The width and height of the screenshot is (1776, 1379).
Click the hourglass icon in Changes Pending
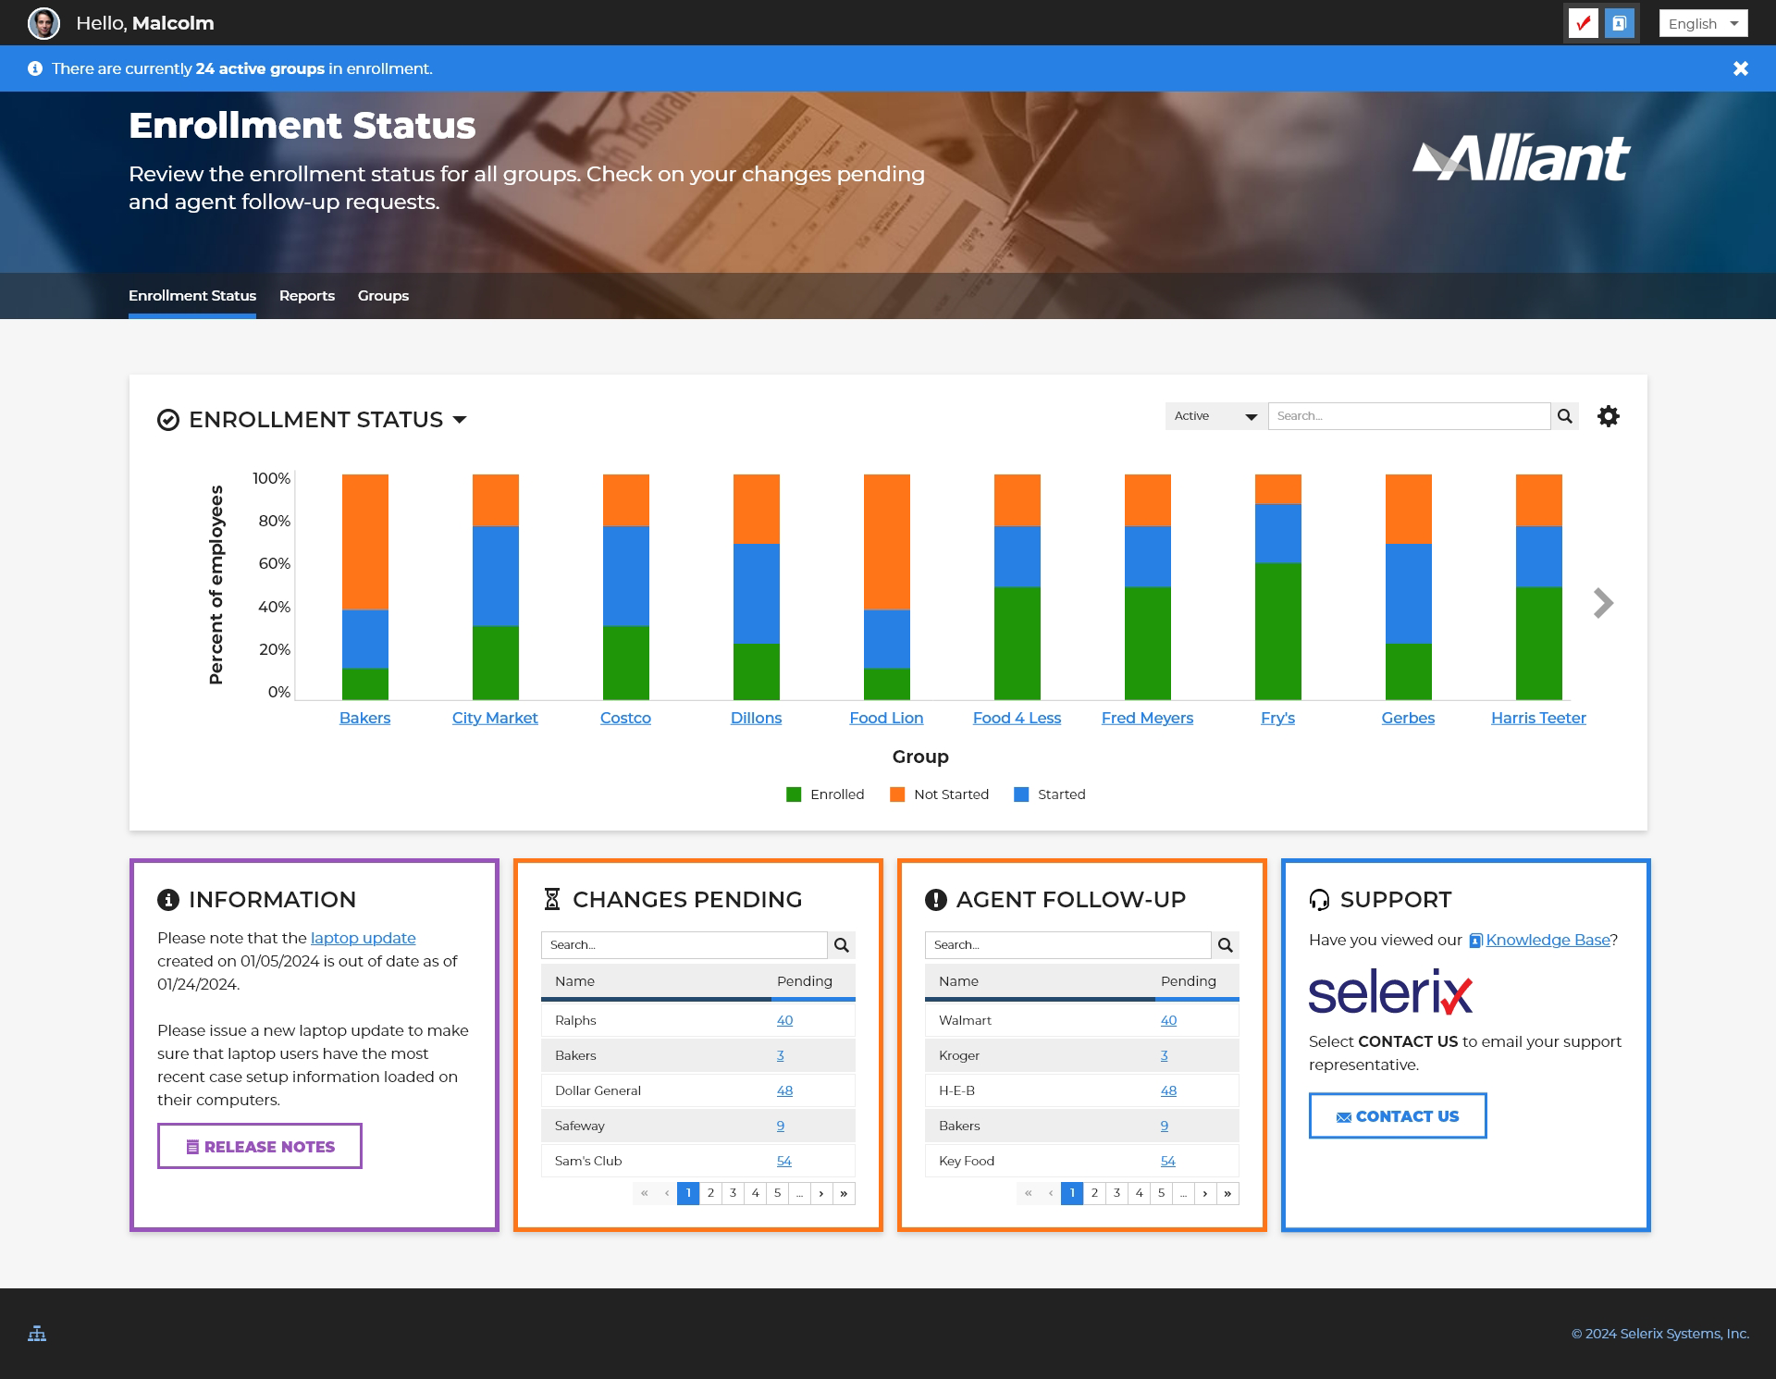[x=550, y=899]
